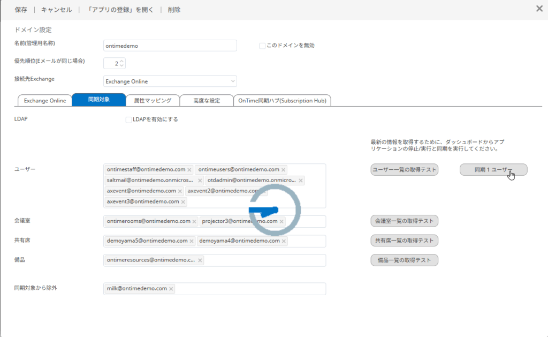Enable the LDAPを有効にする checkbox
548x337 pixels.
tap(128, 119)
